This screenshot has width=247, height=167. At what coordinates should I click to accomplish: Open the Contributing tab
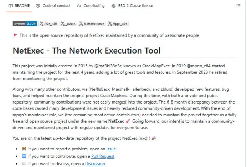pyautogui.click(x=91, y=6)
